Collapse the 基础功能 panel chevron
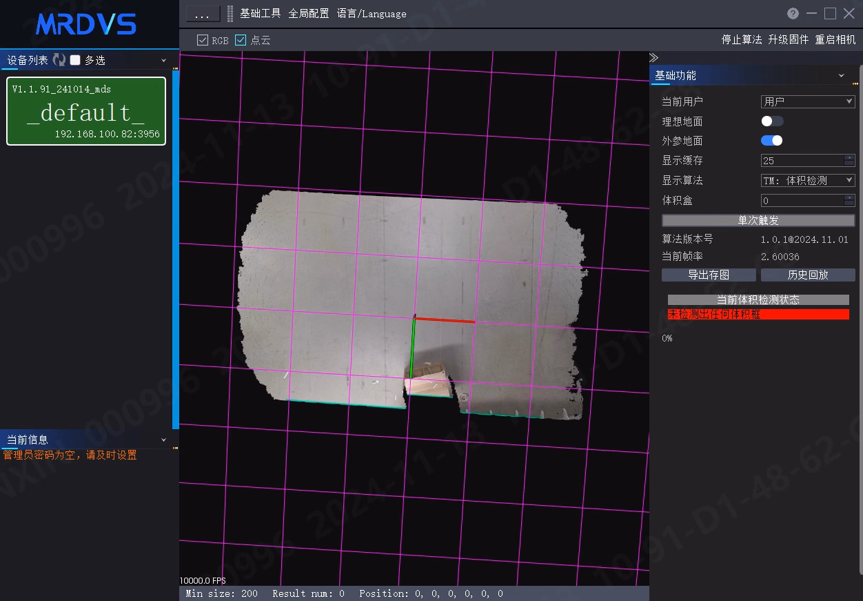Image resolution: width=863 pixels, height=601 pixels. (x=842, y=76)
